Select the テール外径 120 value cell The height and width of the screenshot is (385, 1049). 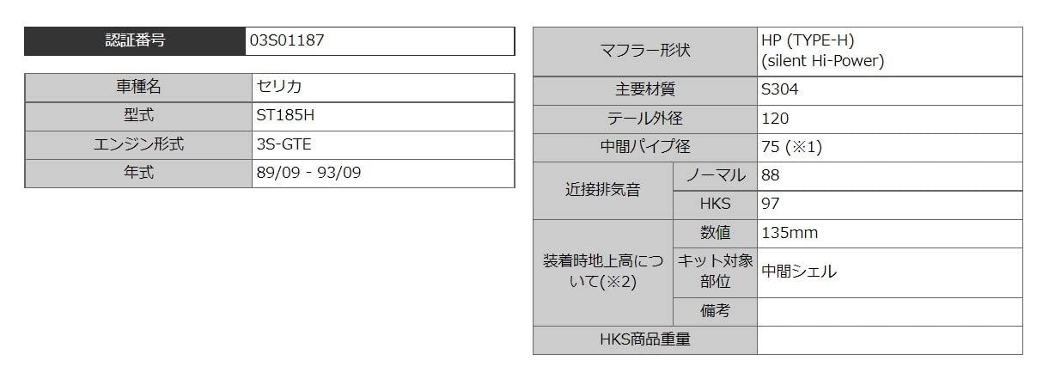890,119
